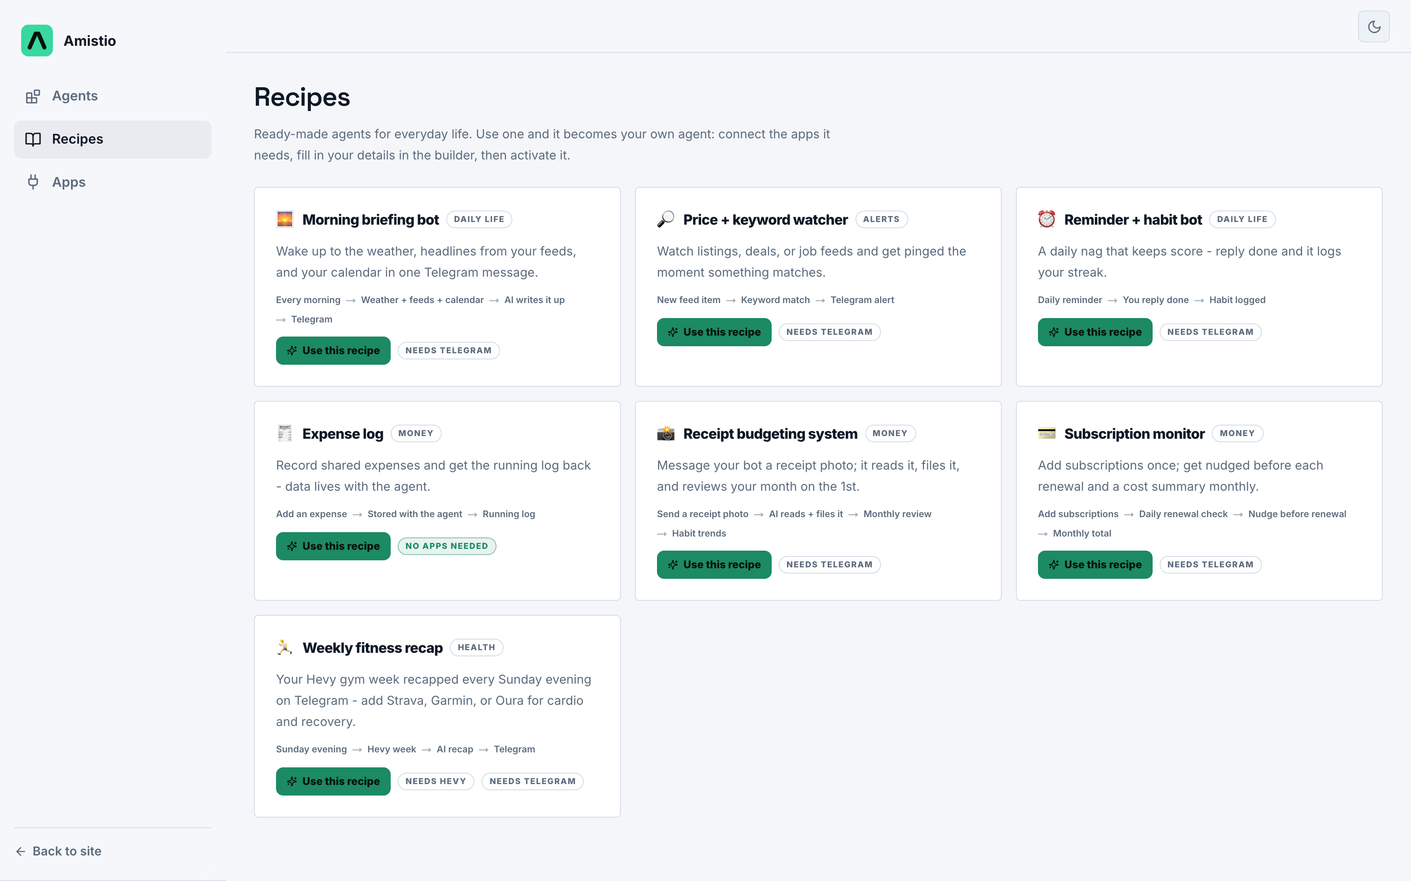Click the 'Keyword match' step text
This screenshot has width=1411, height=881.
(x=775, y=300)
